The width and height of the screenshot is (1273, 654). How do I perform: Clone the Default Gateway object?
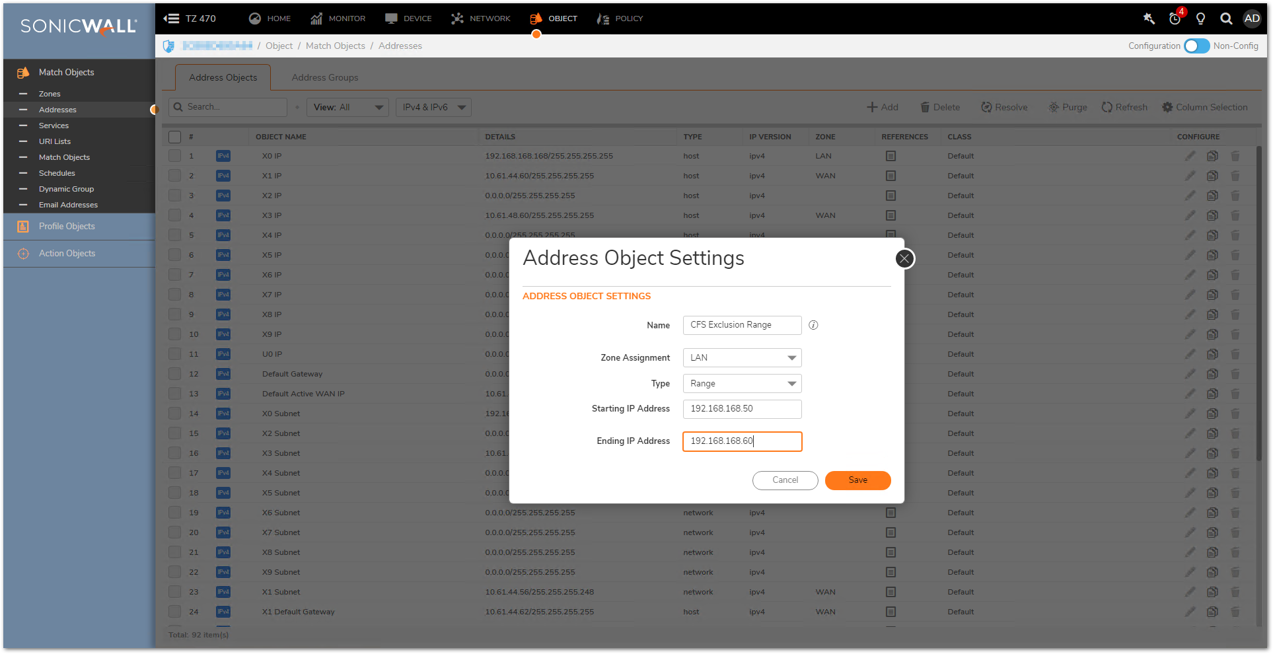(x=1212, y=374)
